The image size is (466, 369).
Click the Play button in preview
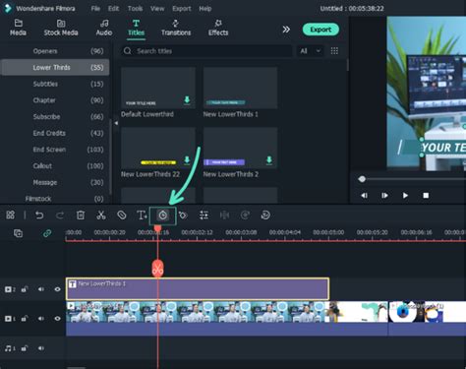coord(405,196)
